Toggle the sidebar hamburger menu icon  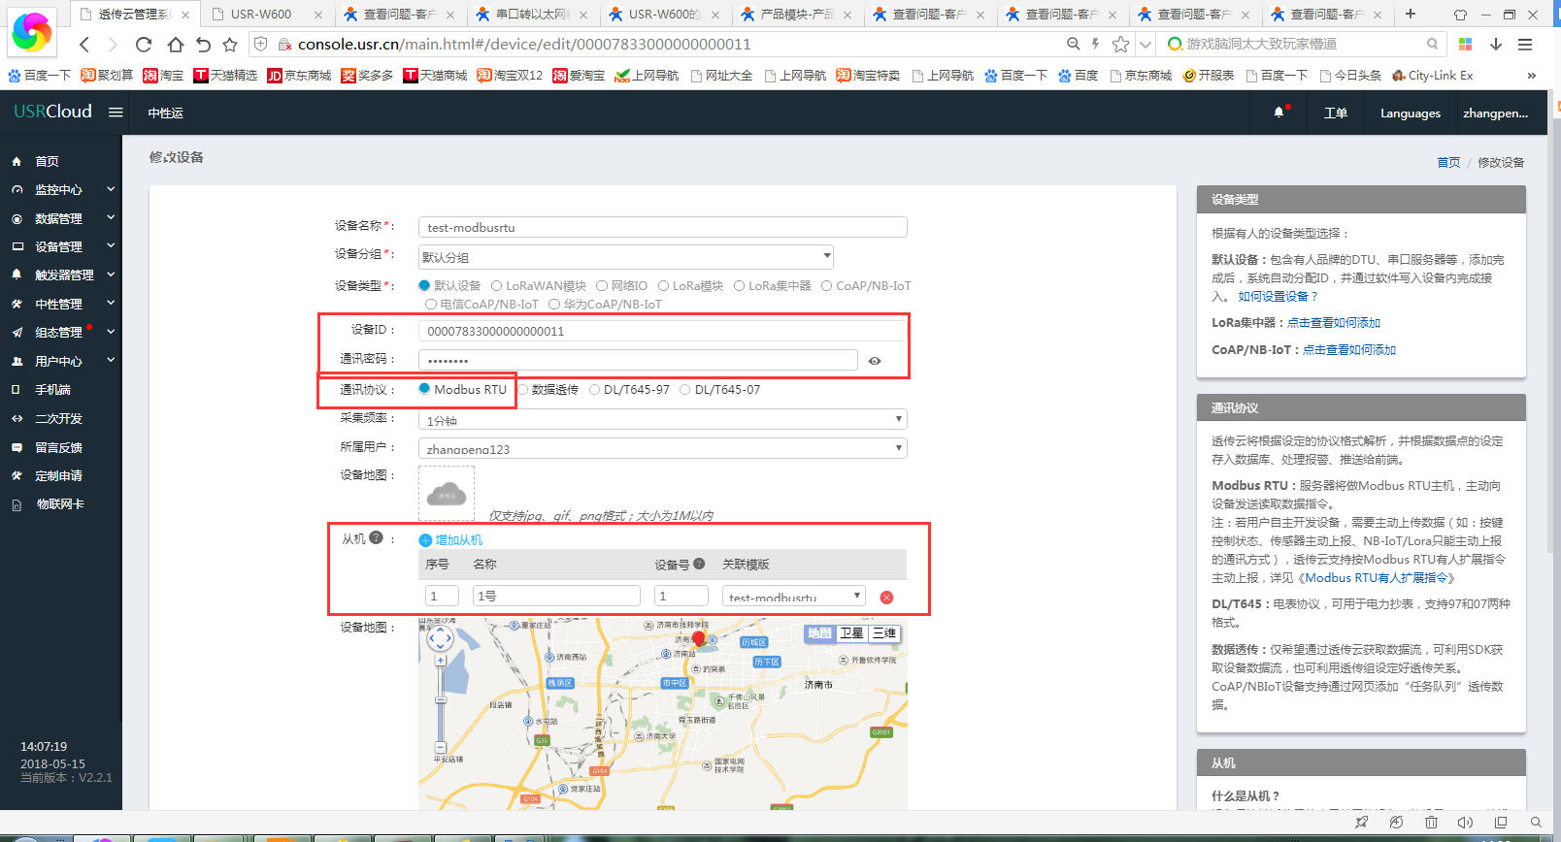point(116,112)
